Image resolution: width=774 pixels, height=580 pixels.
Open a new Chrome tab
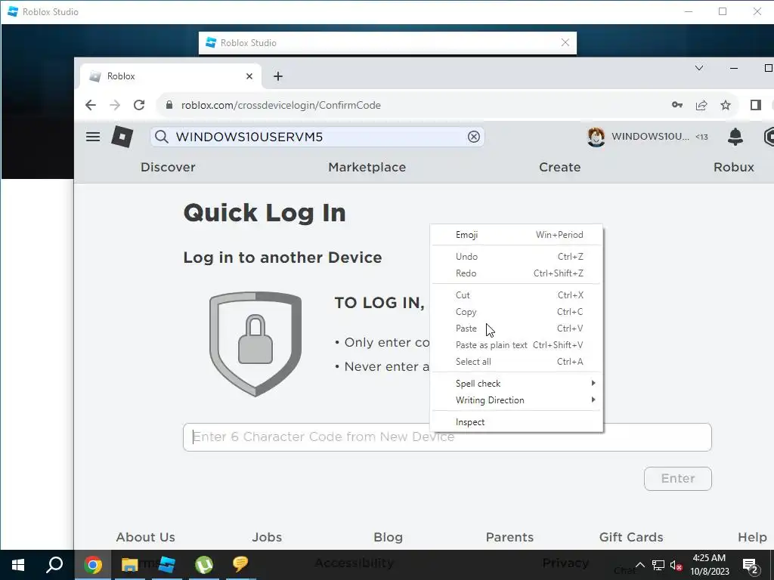278,76
